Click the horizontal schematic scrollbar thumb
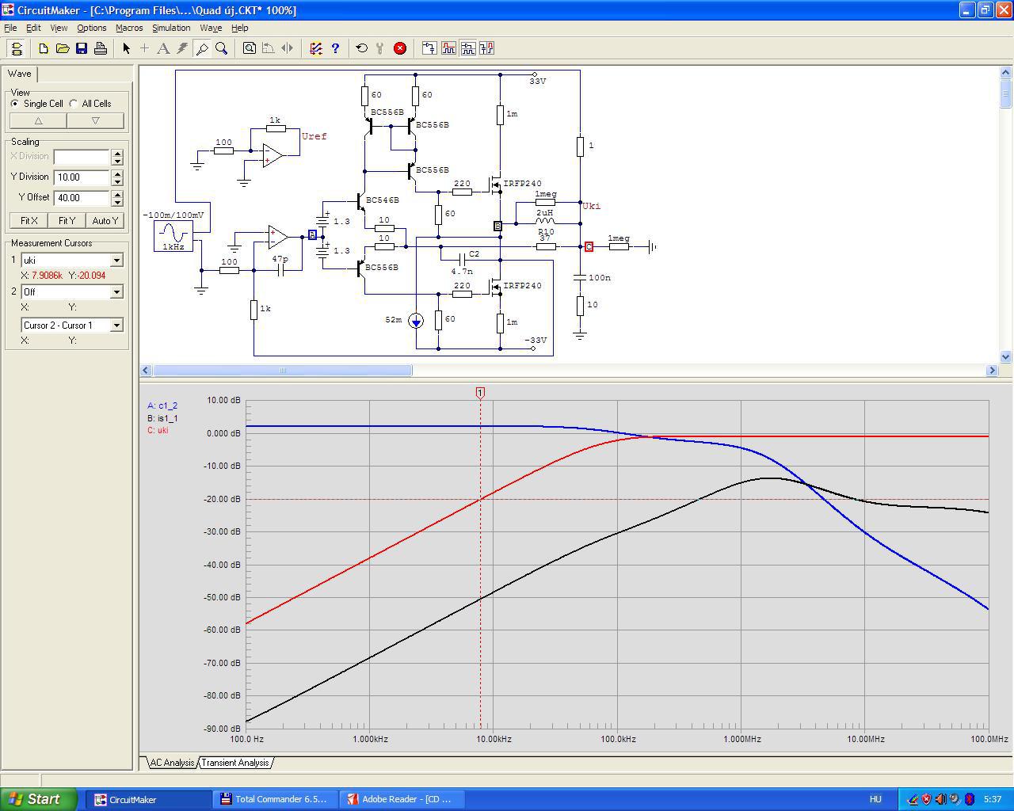The width and height of the screenshot is (1014, 811). tap(282, 370)
